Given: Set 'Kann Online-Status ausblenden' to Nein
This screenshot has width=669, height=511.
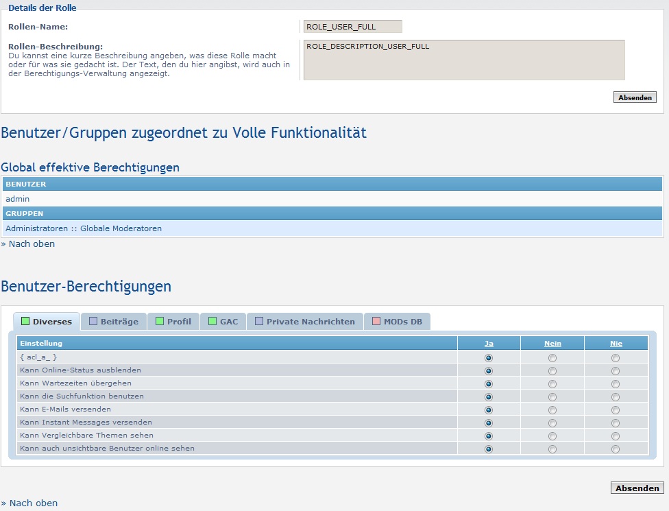Looking at the screenshot, I should click(552, 371).
